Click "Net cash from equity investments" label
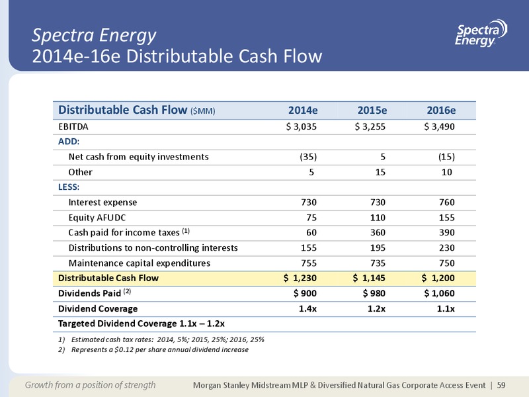Screen dimensions: 529x397 click(139, 157)
